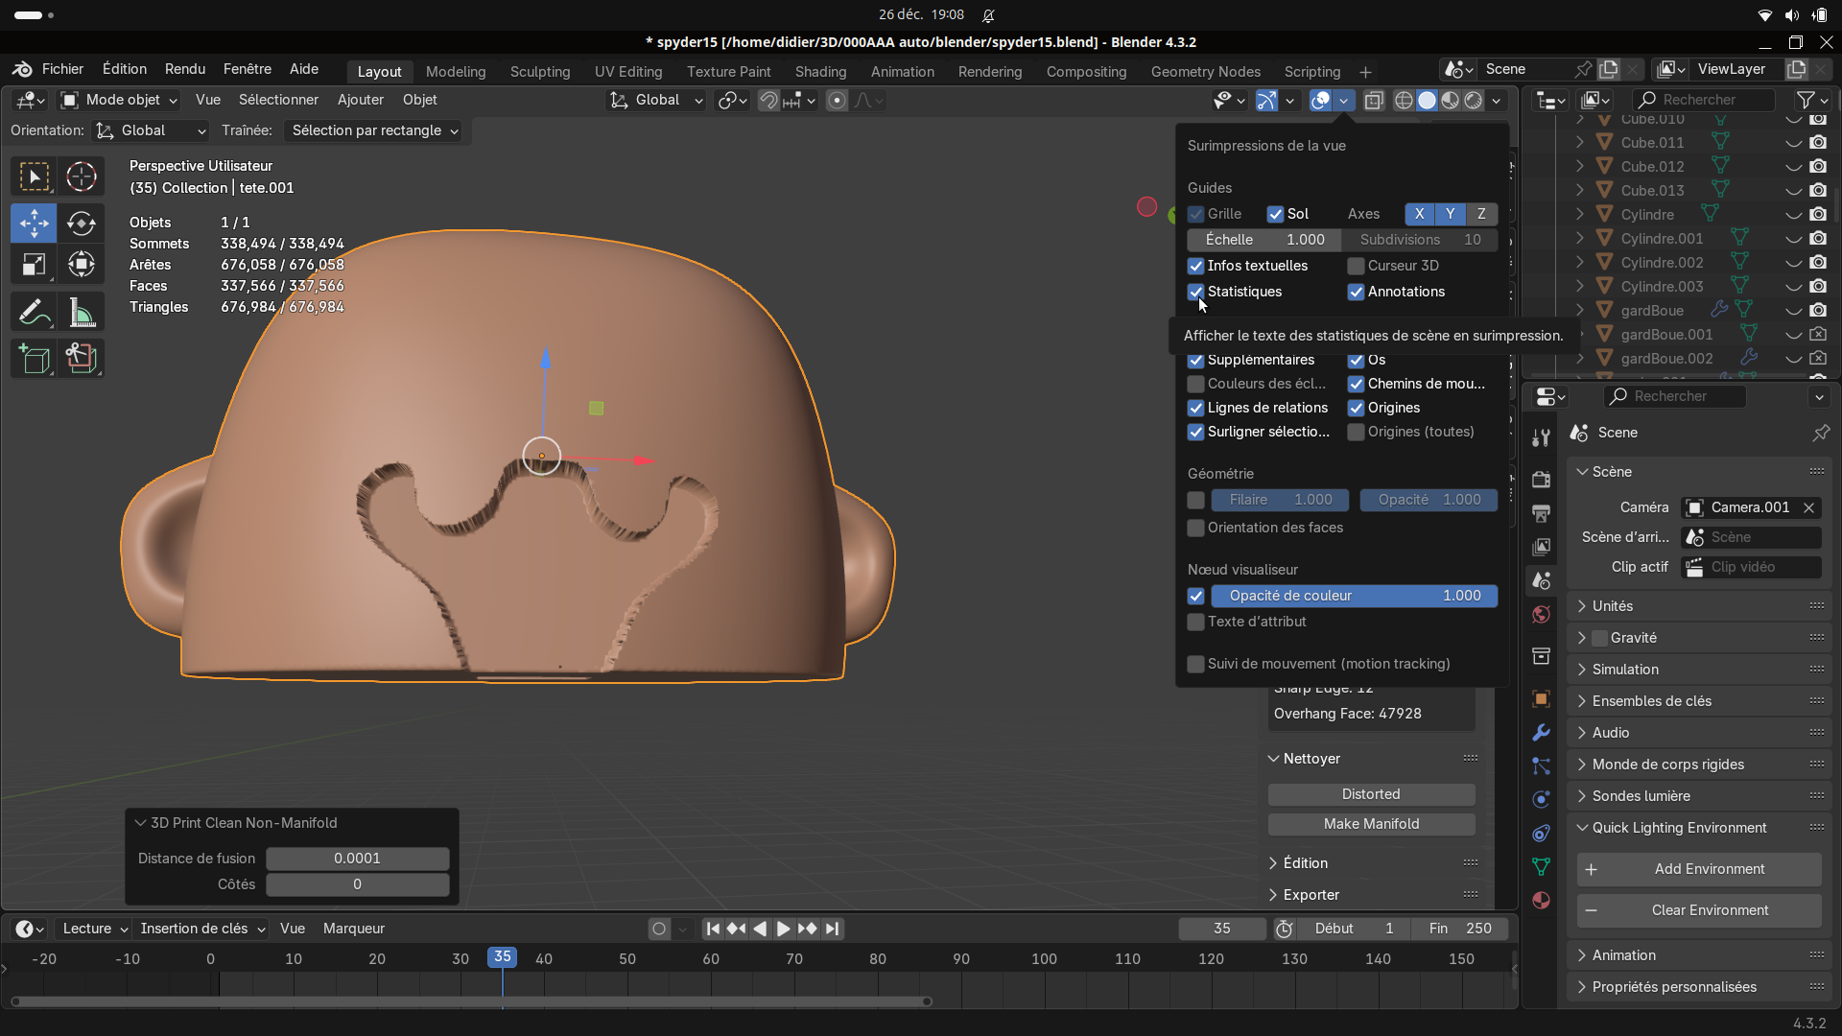Image resolution: width=1842 pixels, height=1036 pixels.
Task: Select the Move tool in toolbar
Action: pyautogui.click(x=34, y=223)
